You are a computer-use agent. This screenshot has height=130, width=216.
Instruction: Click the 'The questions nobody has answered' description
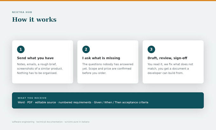coord(108,69)
